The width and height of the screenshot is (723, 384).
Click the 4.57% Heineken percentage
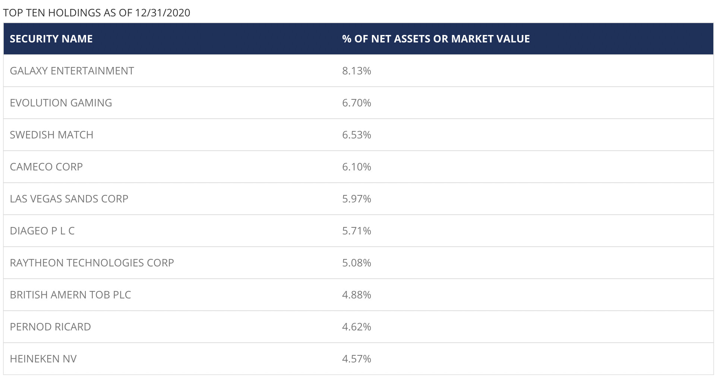point(356,359)
